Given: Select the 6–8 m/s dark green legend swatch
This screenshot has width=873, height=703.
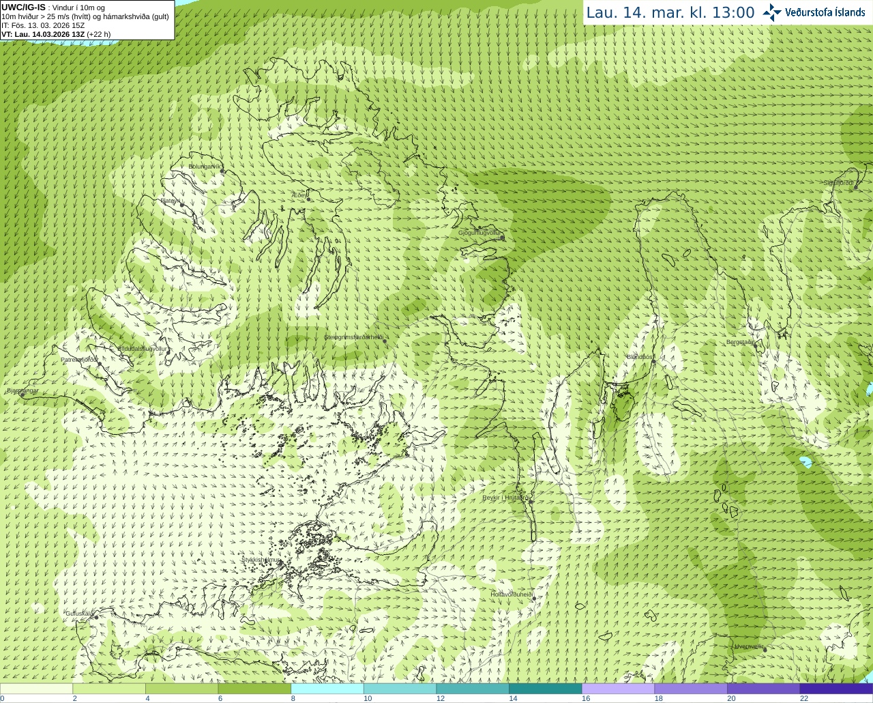Looking at the screenshot, I should click(x=254, y=689).
